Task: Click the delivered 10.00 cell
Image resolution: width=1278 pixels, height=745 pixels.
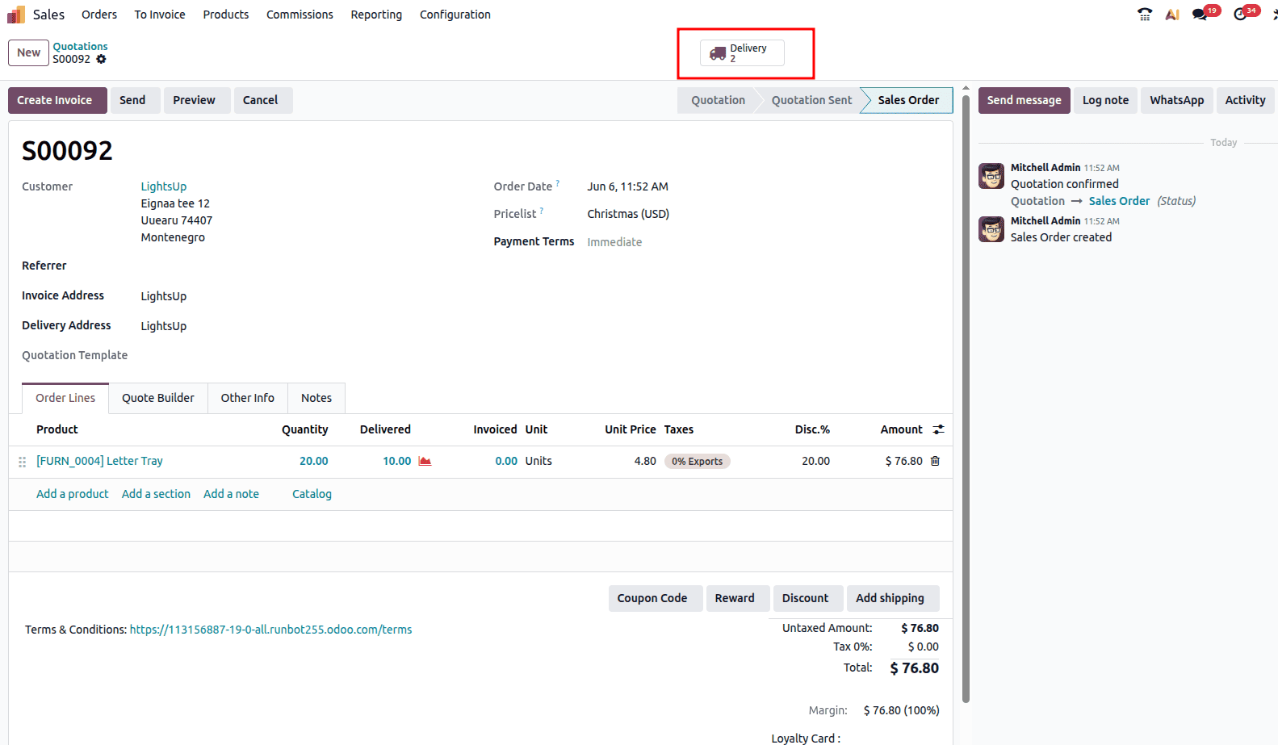Action: pos(396,461)
